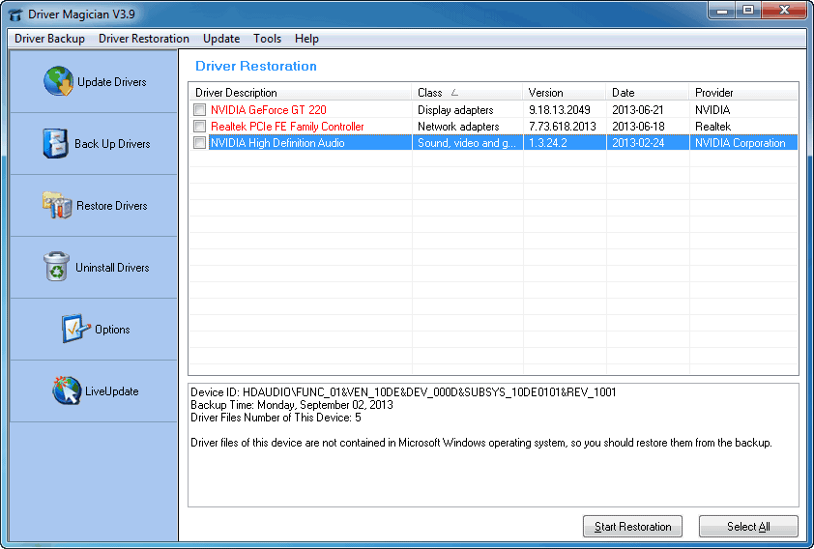The image size is (814, 549).
Task: Open the Driver Backup menu
Action: point(49,39)
